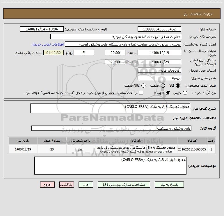Click the ردیف column header
The width and height of the screenshot is (224, 216).
tap(211, 141)
